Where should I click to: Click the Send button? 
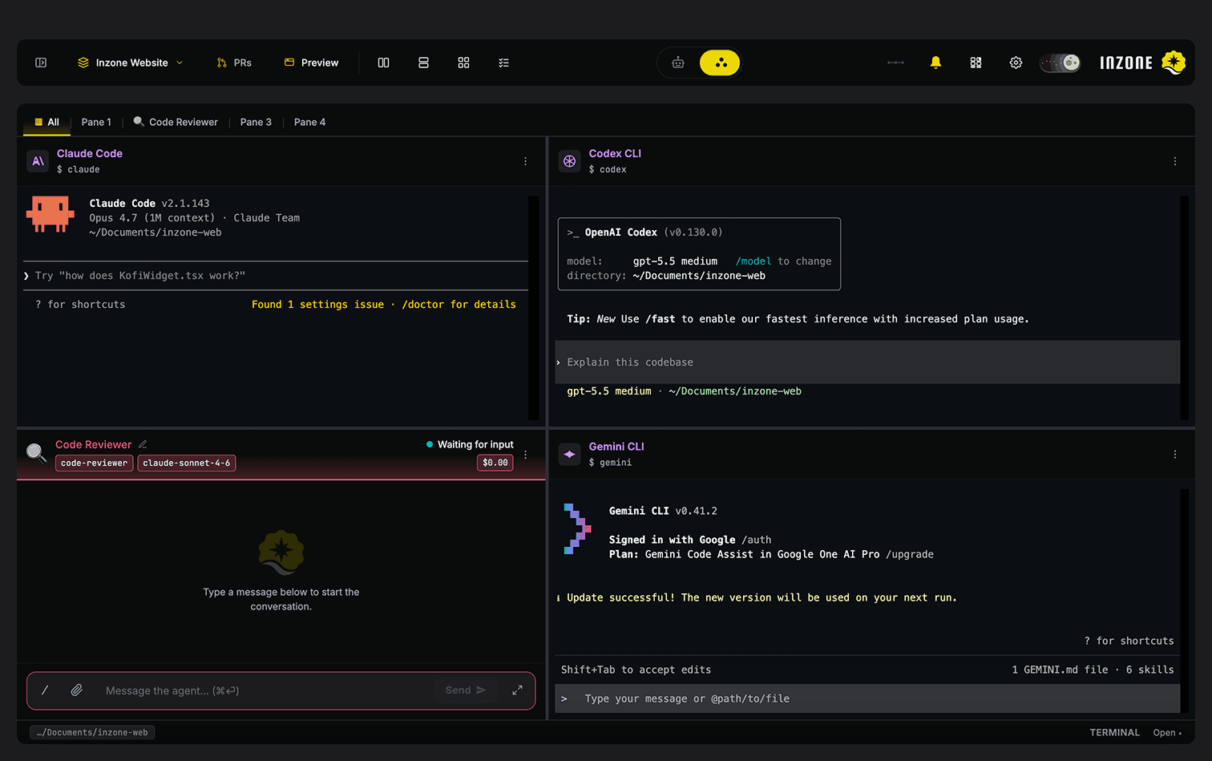(x=466, y=690)
